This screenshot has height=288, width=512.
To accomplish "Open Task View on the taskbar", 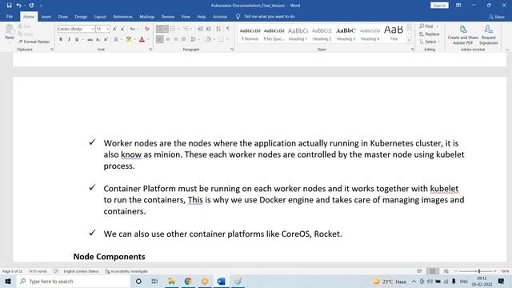I will point(154,281).
